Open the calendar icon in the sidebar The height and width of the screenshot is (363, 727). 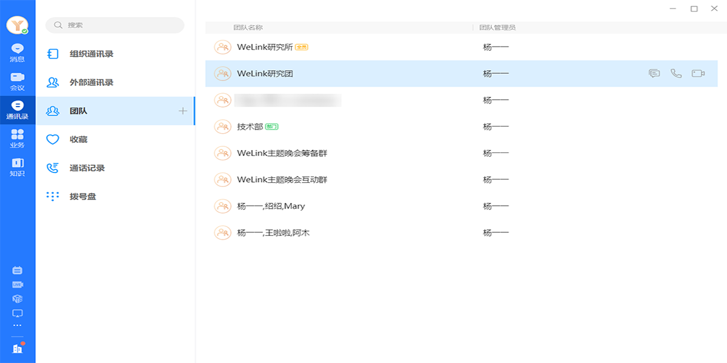point(18,270)
